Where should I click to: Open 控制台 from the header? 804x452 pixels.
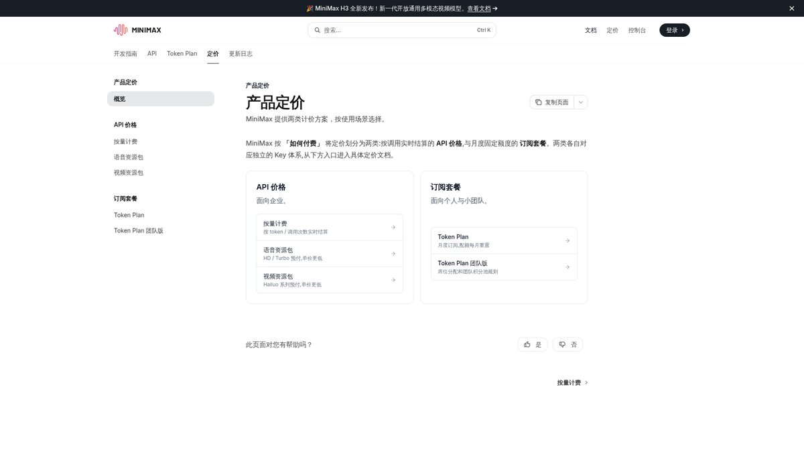point(637,30)
